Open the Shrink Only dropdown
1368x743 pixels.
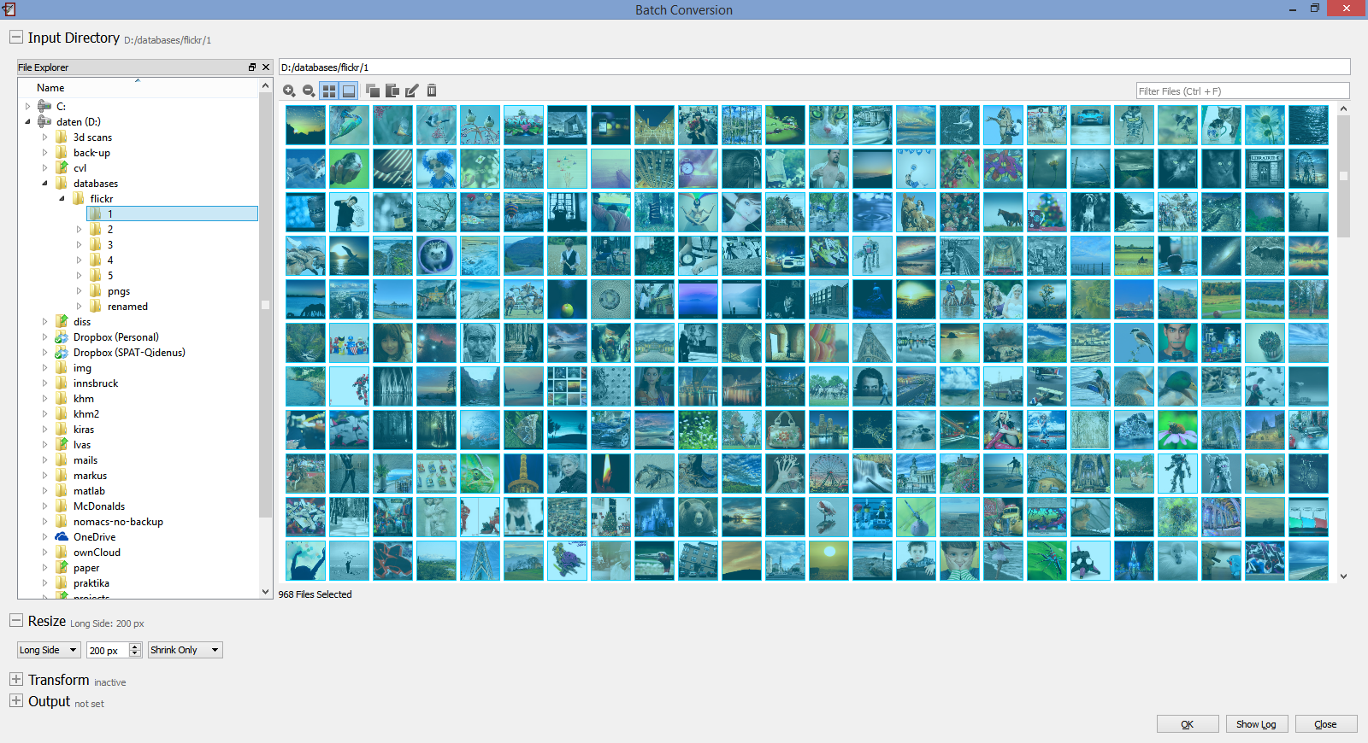(x=186, y=650)
